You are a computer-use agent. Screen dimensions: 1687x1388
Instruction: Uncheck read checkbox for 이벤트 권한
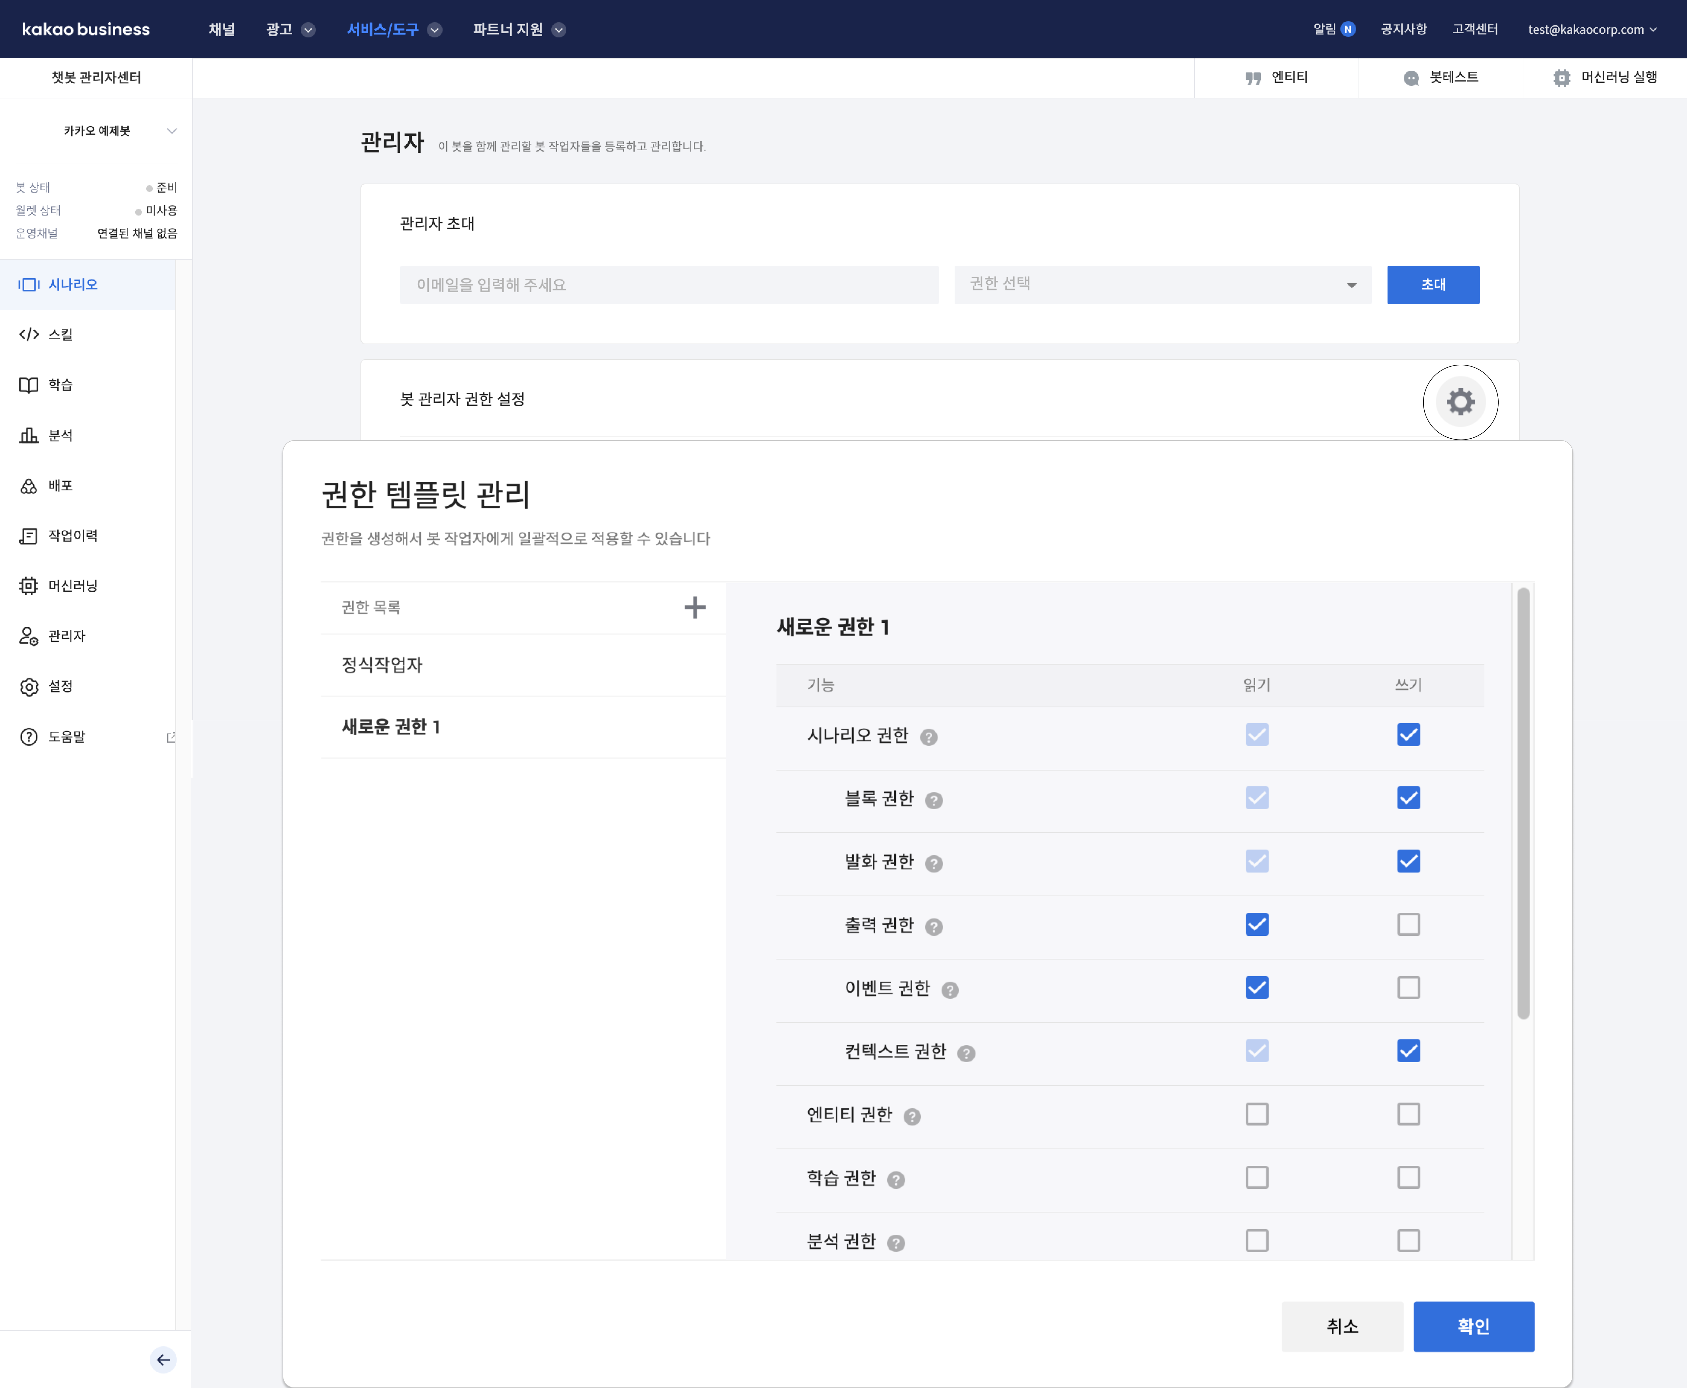click(1256, 987)
